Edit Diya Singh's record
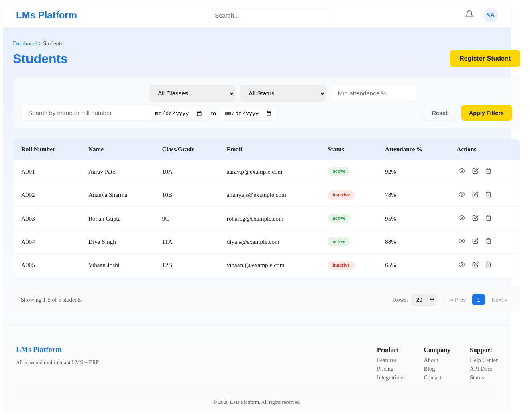 [475, 241]
